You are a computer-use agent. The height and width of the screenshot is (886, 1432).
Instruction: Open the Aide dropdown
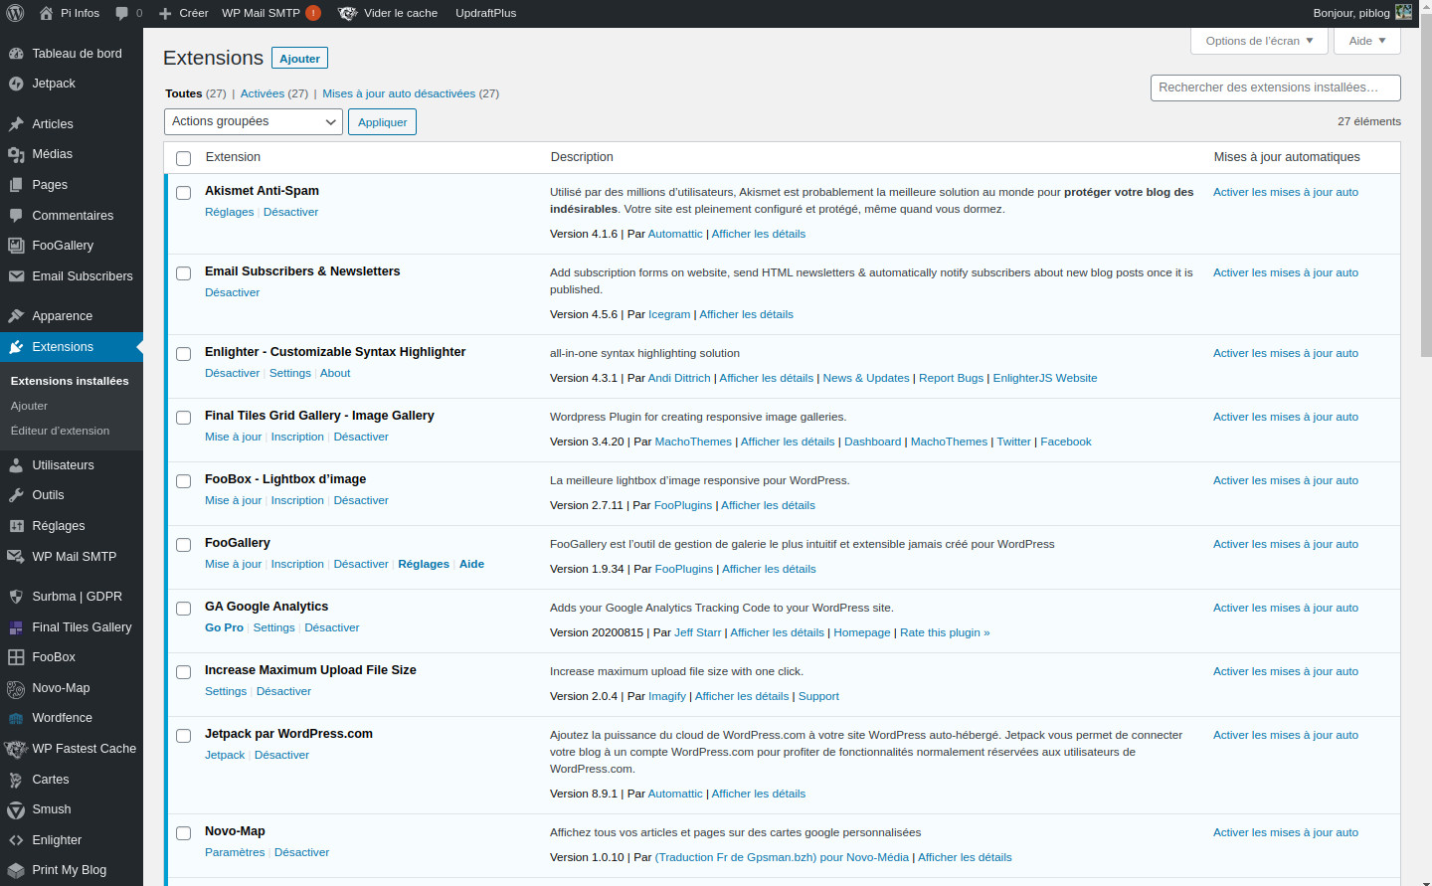[x=1366, y=41]
